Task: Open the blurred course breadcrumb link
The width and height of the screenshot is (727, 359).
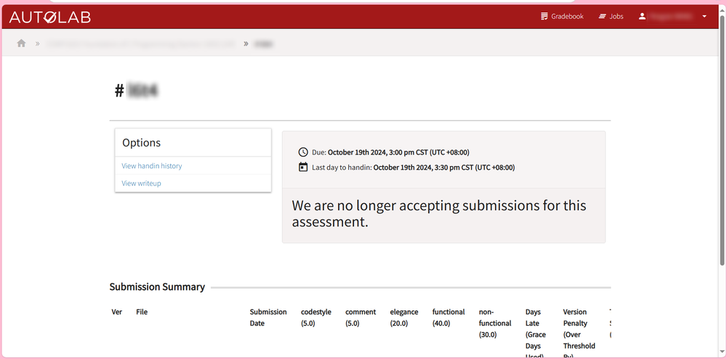Action: click(141, 44)
